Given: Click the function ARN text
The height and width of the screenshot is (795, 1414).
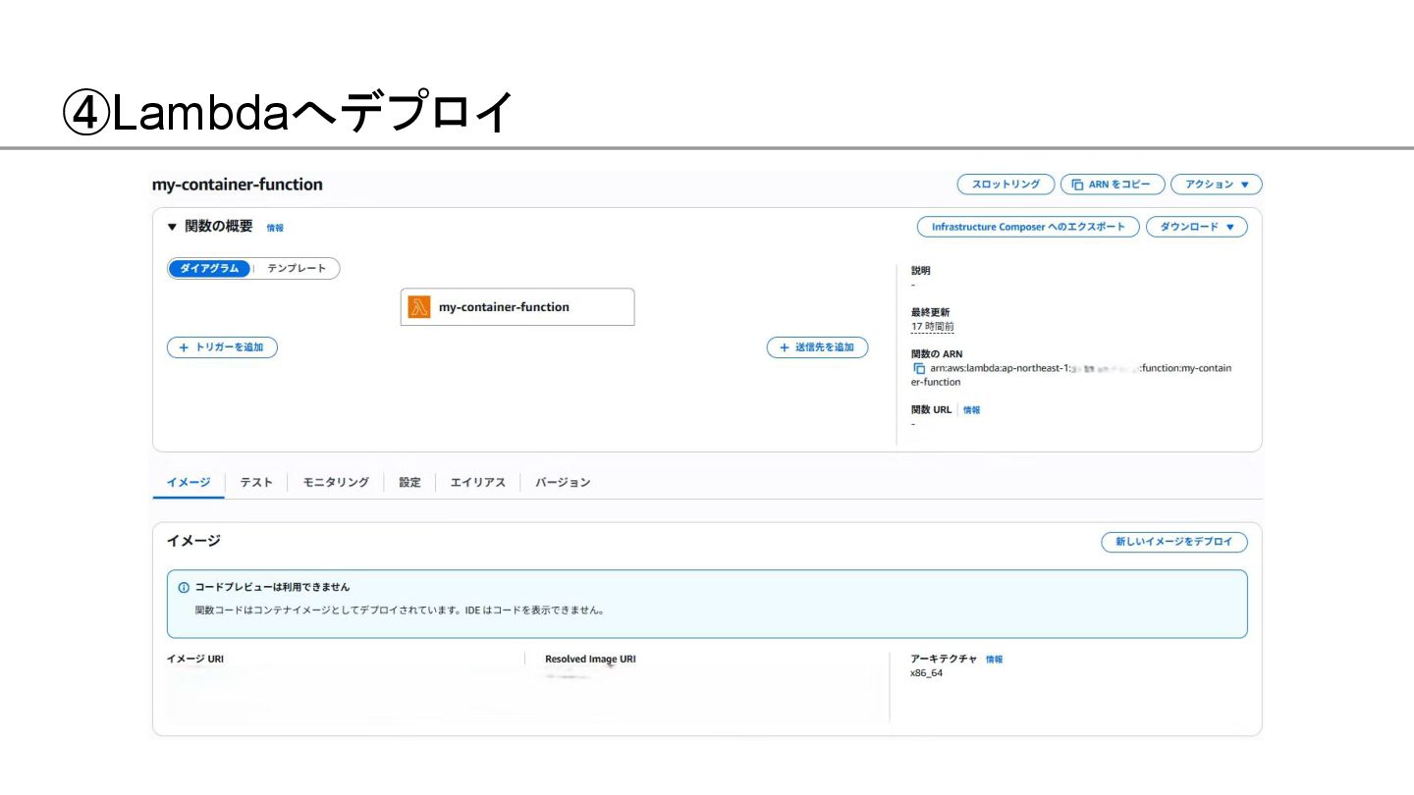Looking at the screenshot, I should coord(1071,375).
